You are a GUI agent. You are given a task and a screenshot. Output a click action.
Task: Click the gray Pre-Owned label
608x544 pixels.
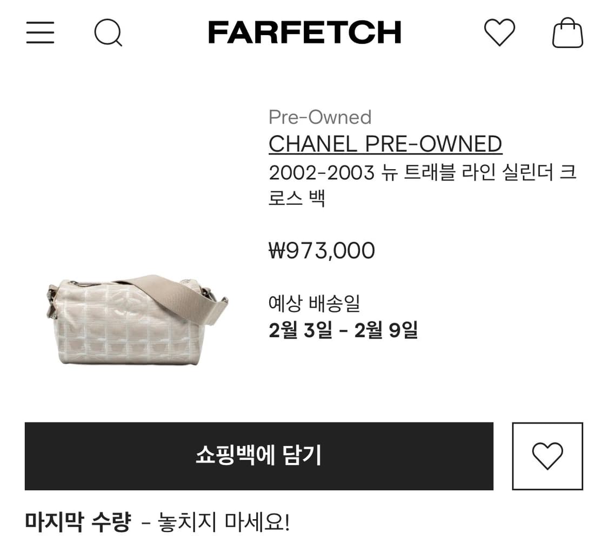click(319, 117)
